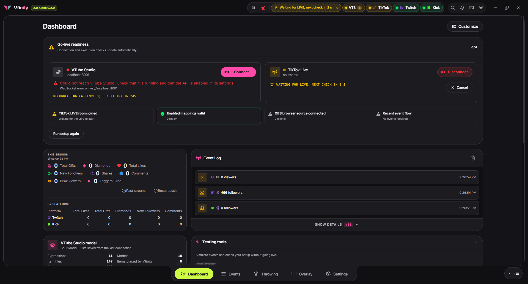Click the VTube Studio plug icon

tap(58, 72)
